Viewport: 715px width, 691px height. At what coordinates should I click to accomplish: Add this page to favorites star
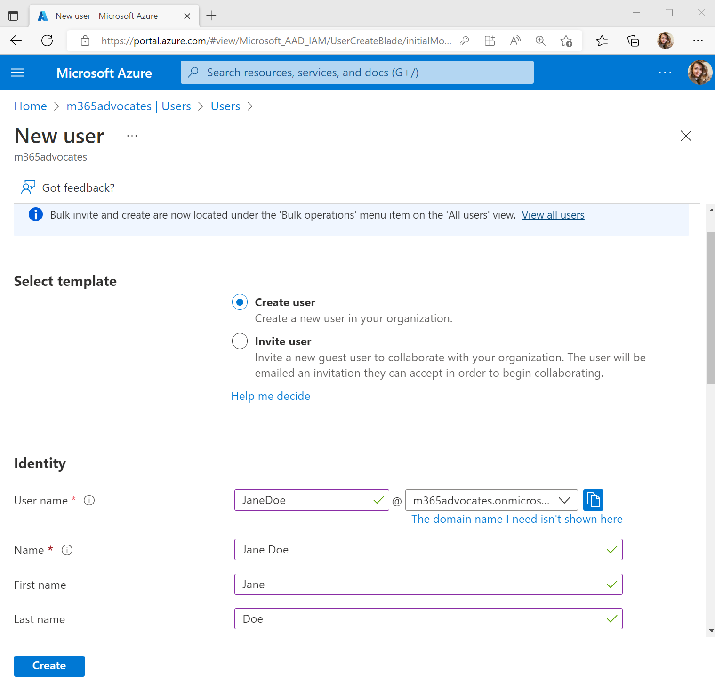[566, 41]
